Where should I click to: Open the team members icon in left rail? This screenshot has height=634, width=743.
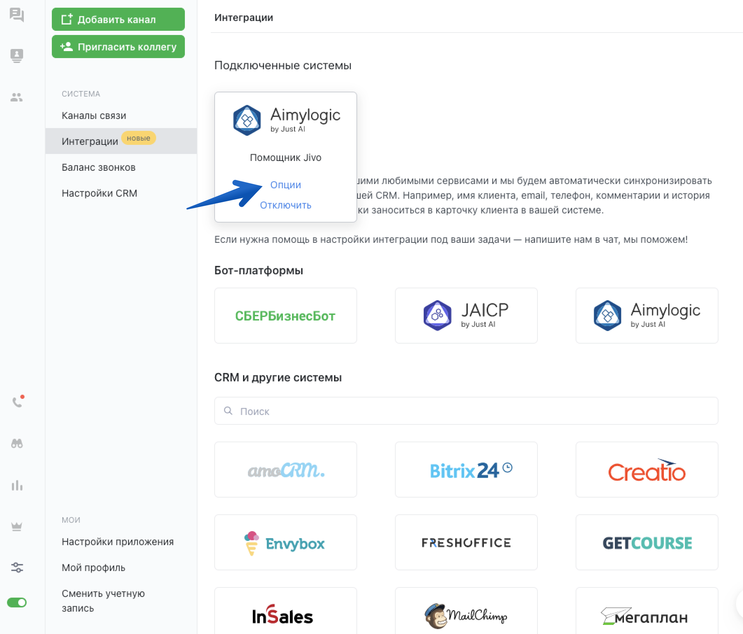[x=16, y=97]
